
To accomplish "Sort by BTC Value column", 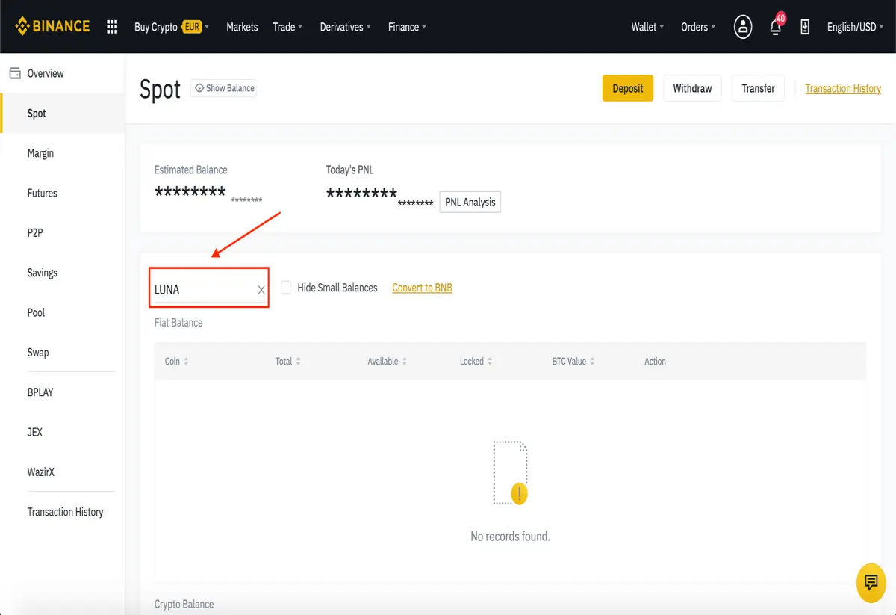I will 573,361.
